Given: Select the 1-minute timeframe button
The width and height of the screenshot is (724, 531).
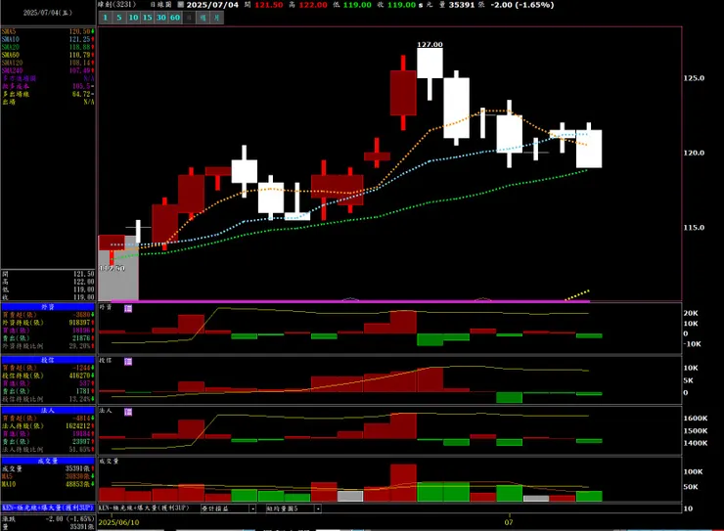Looking at the screenshot, I should click(106, 18).
